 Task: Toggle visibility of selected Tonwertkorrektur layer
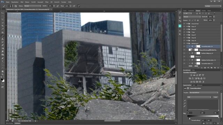[184, 46]
